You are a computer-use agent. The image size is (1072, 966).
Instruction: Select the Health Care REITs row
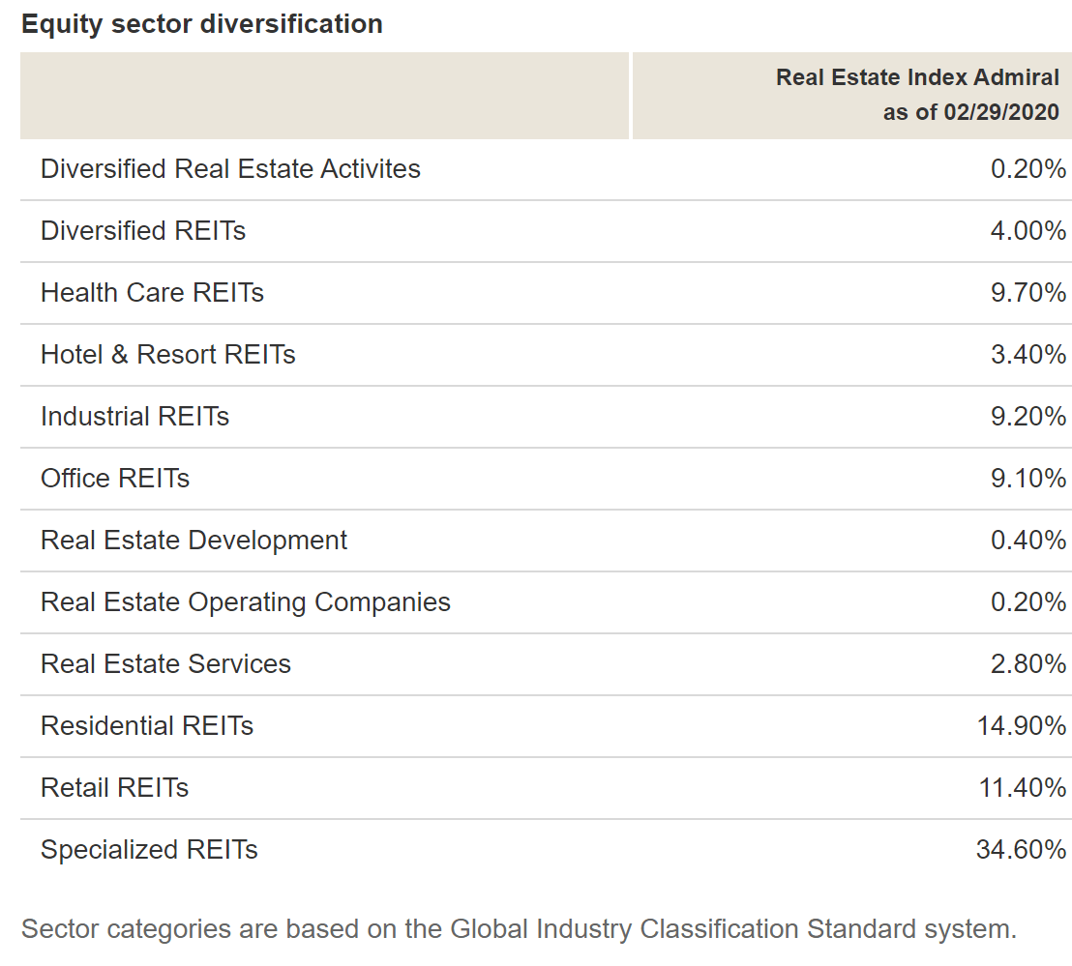153,292
